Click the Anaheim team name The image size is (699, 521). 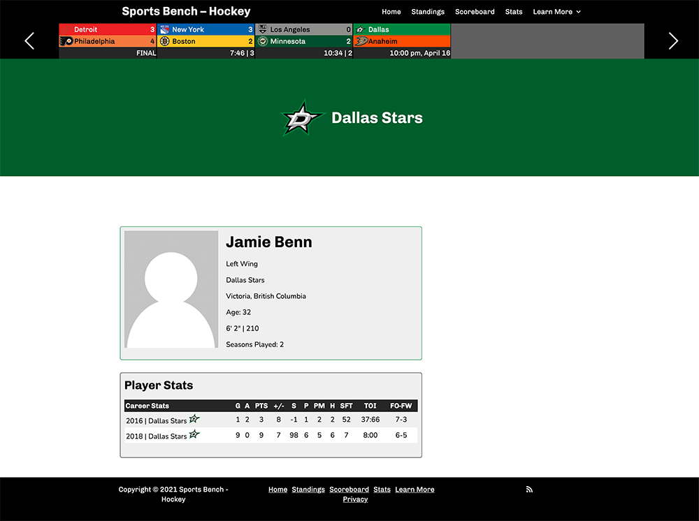(382, 41)
